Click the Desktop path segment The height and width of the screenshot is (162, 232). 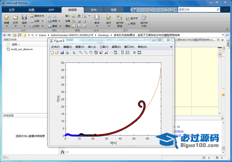pyautogui.click(x=104, y=35)
